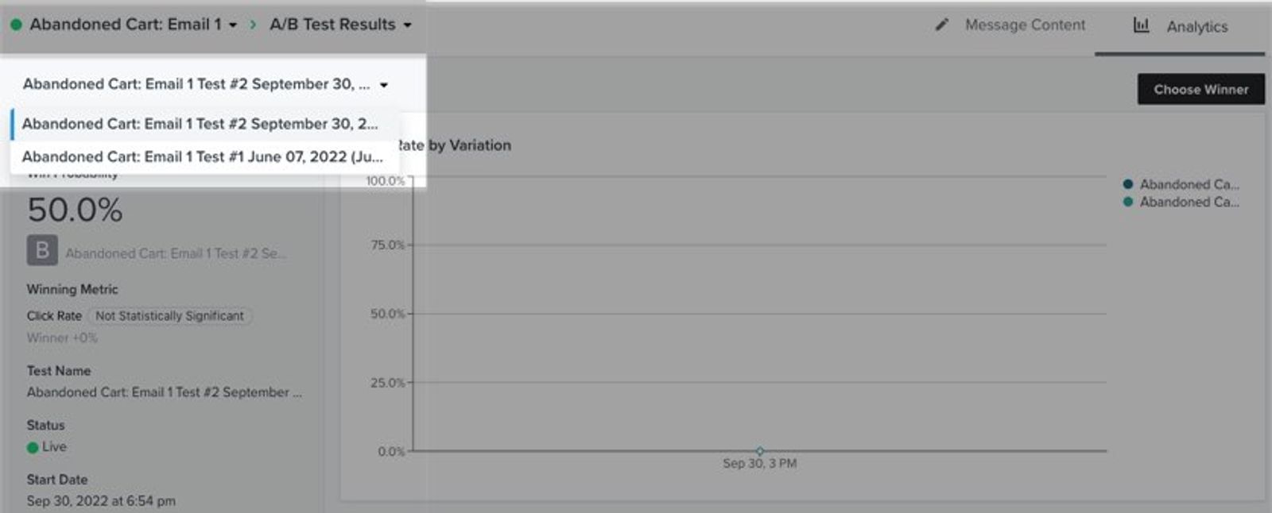Viewport: 1272px width, 513px height.
Task: Click the breadcrumb chevron separator arrow
Action: click(x=253, y=25)
